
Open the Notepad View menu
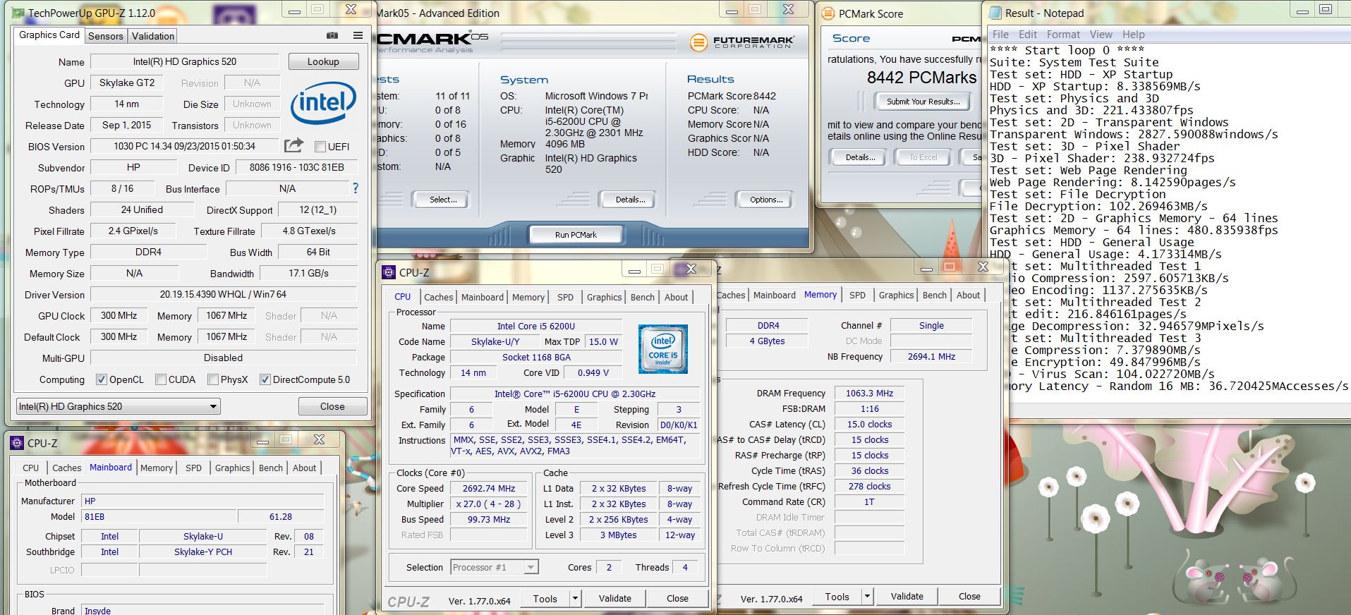pos(1101,35)
